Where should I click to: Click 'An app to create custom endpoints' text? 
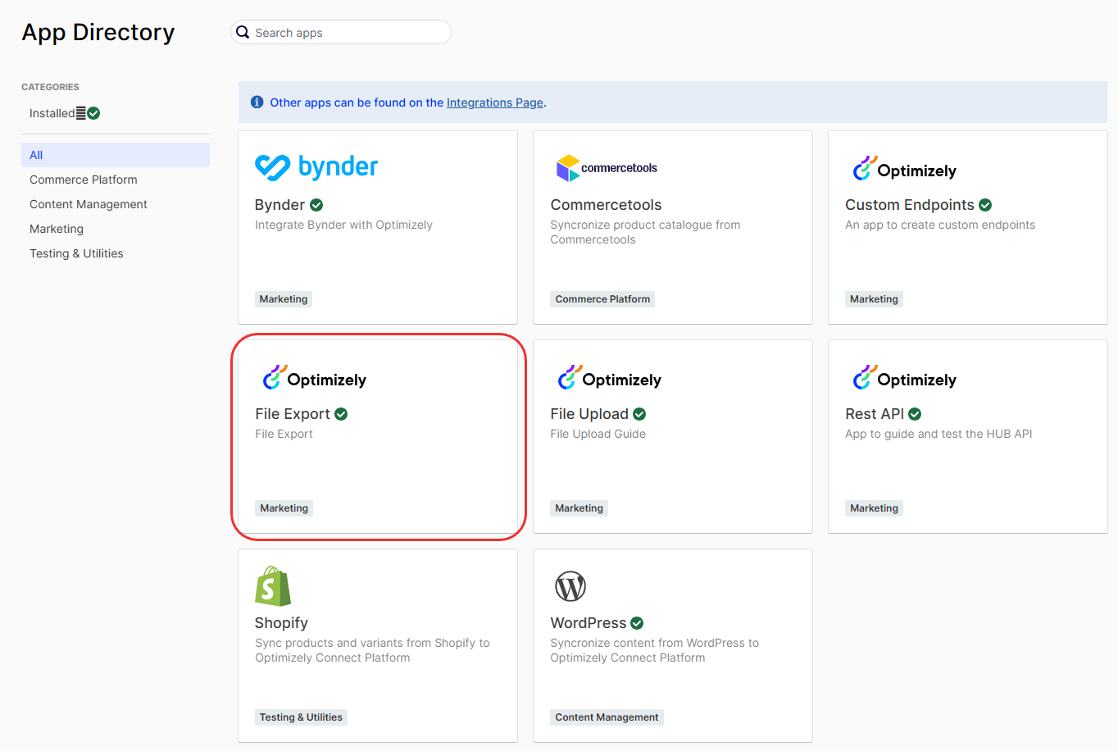[x=940, y=225]
